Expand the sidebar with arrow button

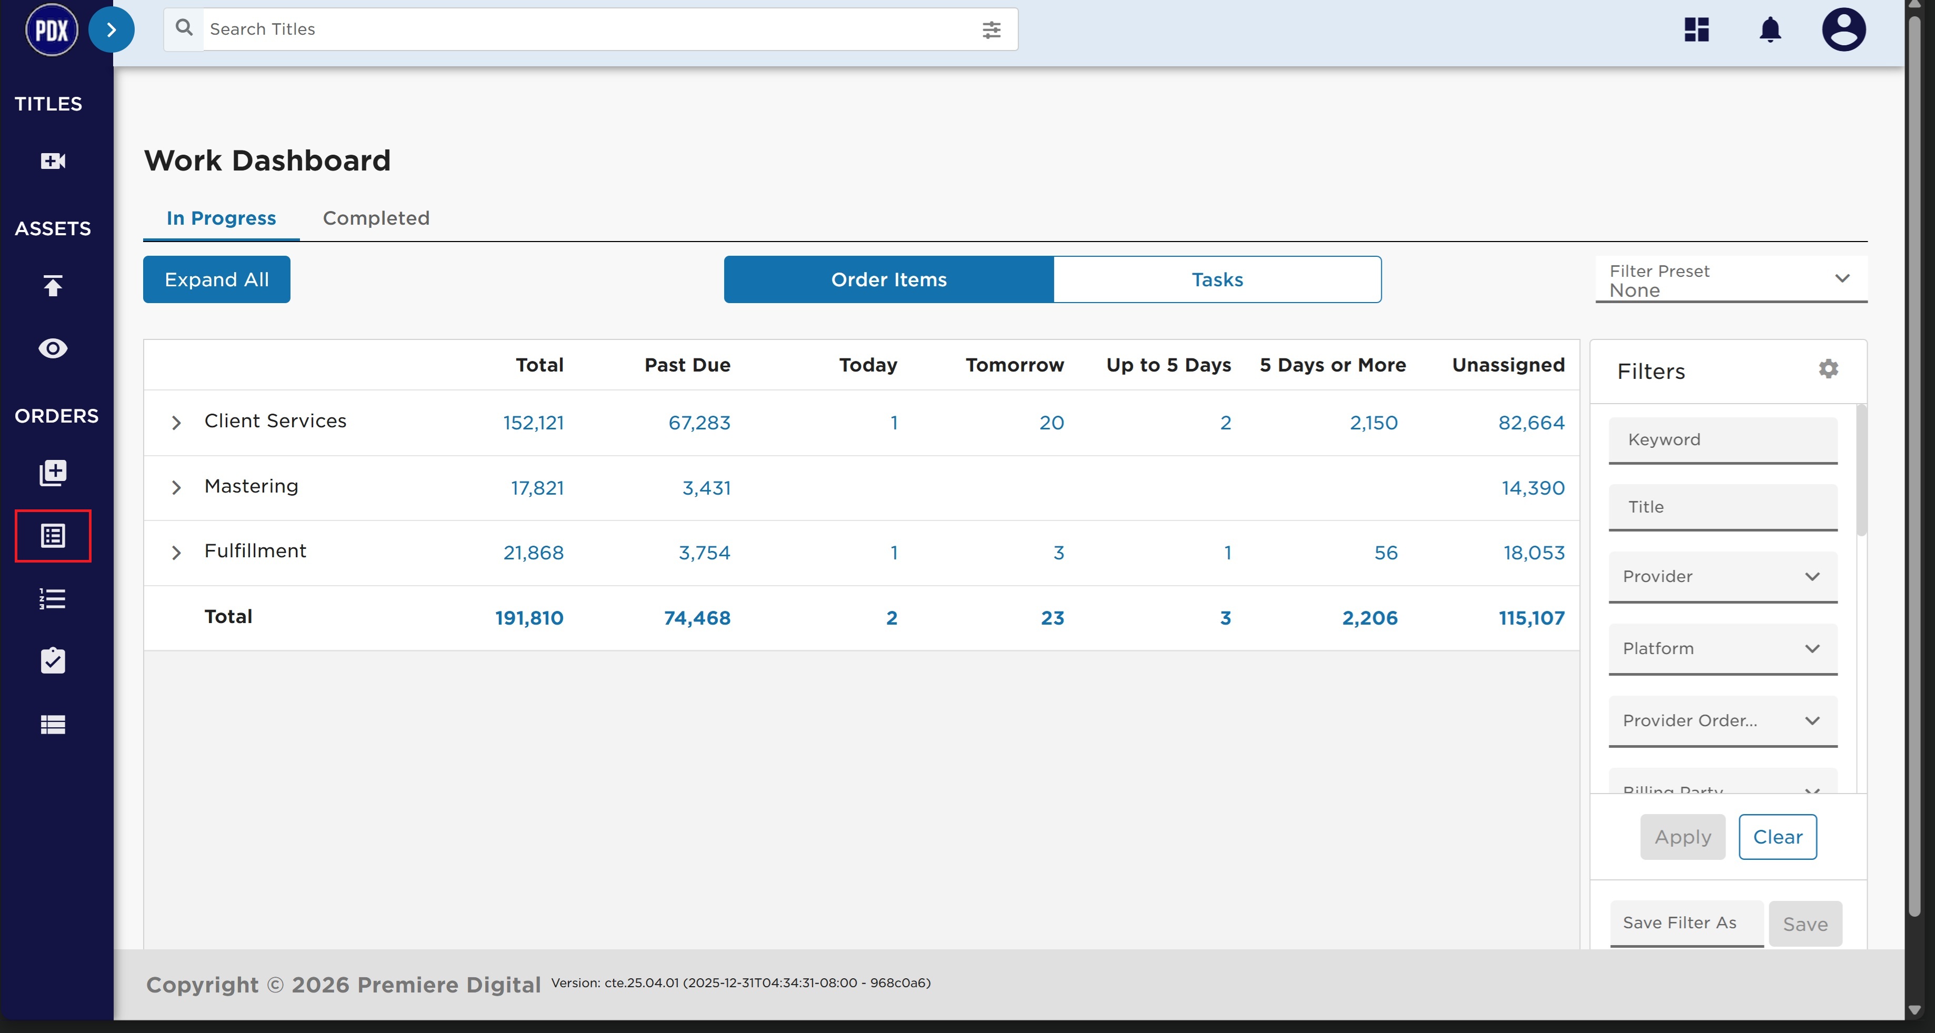(111, 30)
